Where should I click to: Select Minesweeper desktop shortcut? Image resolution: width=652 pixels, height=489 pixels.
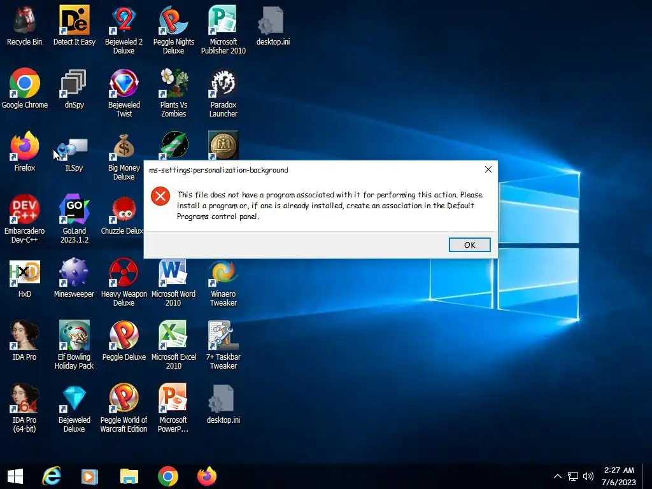tap(74, 278)
